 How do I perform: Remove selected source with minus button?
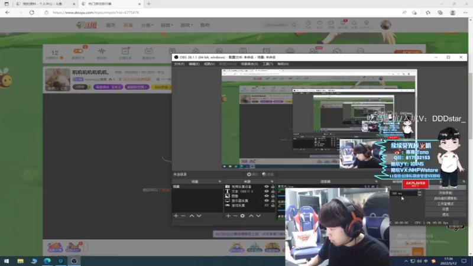(235, 216)
